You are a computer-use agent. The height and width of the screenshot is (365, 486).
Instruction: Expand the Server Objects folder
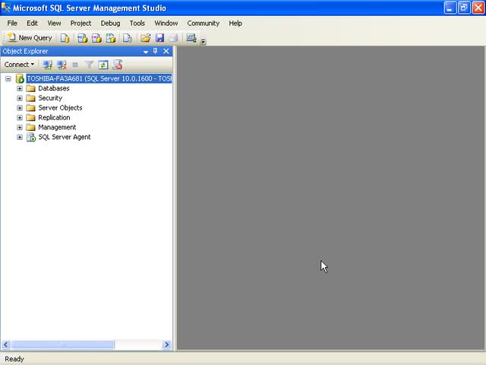click(20, 108)
